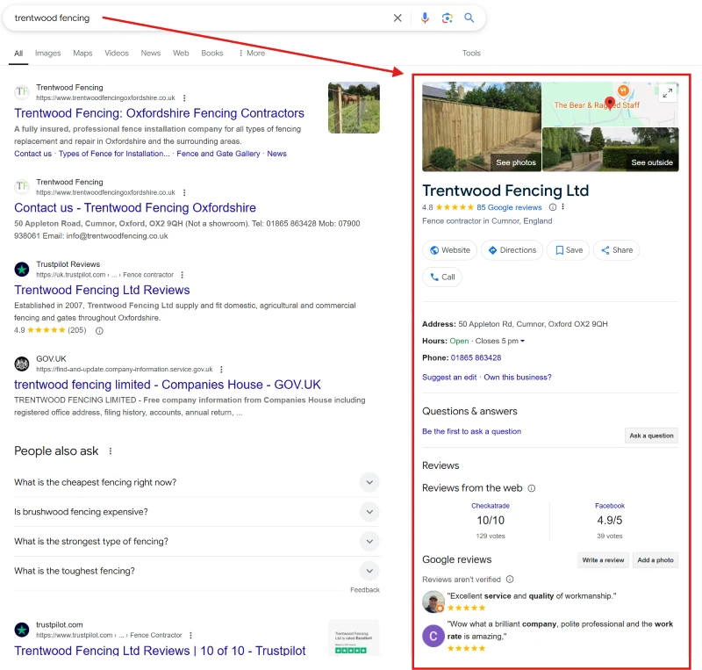Share the business listing
This screenshot has height=670, width=702.
tap(617, 250)
